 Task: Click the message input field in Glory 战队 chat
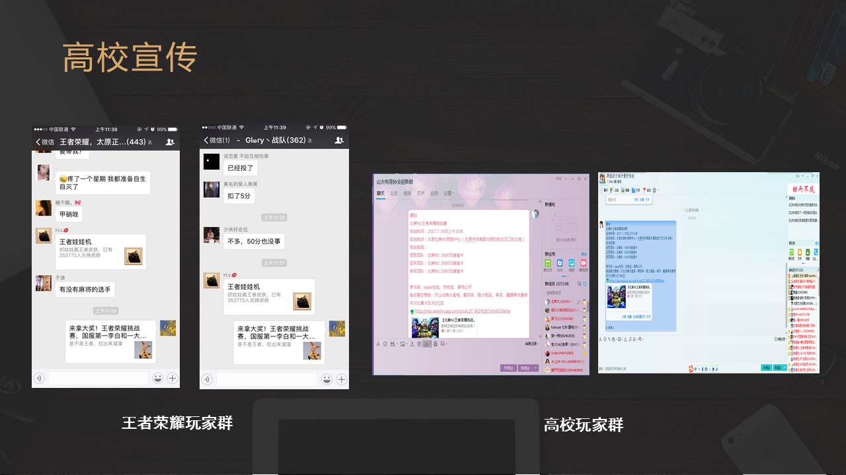pos(267,379)
